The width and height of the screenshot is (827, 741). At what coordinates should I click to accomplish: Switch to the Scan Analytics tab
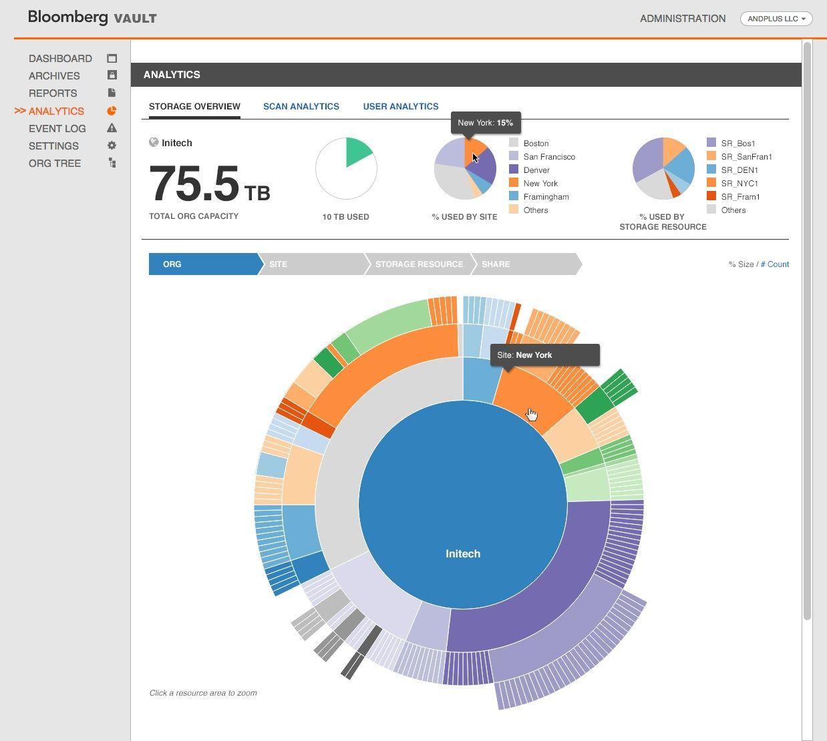pos(301,106)
